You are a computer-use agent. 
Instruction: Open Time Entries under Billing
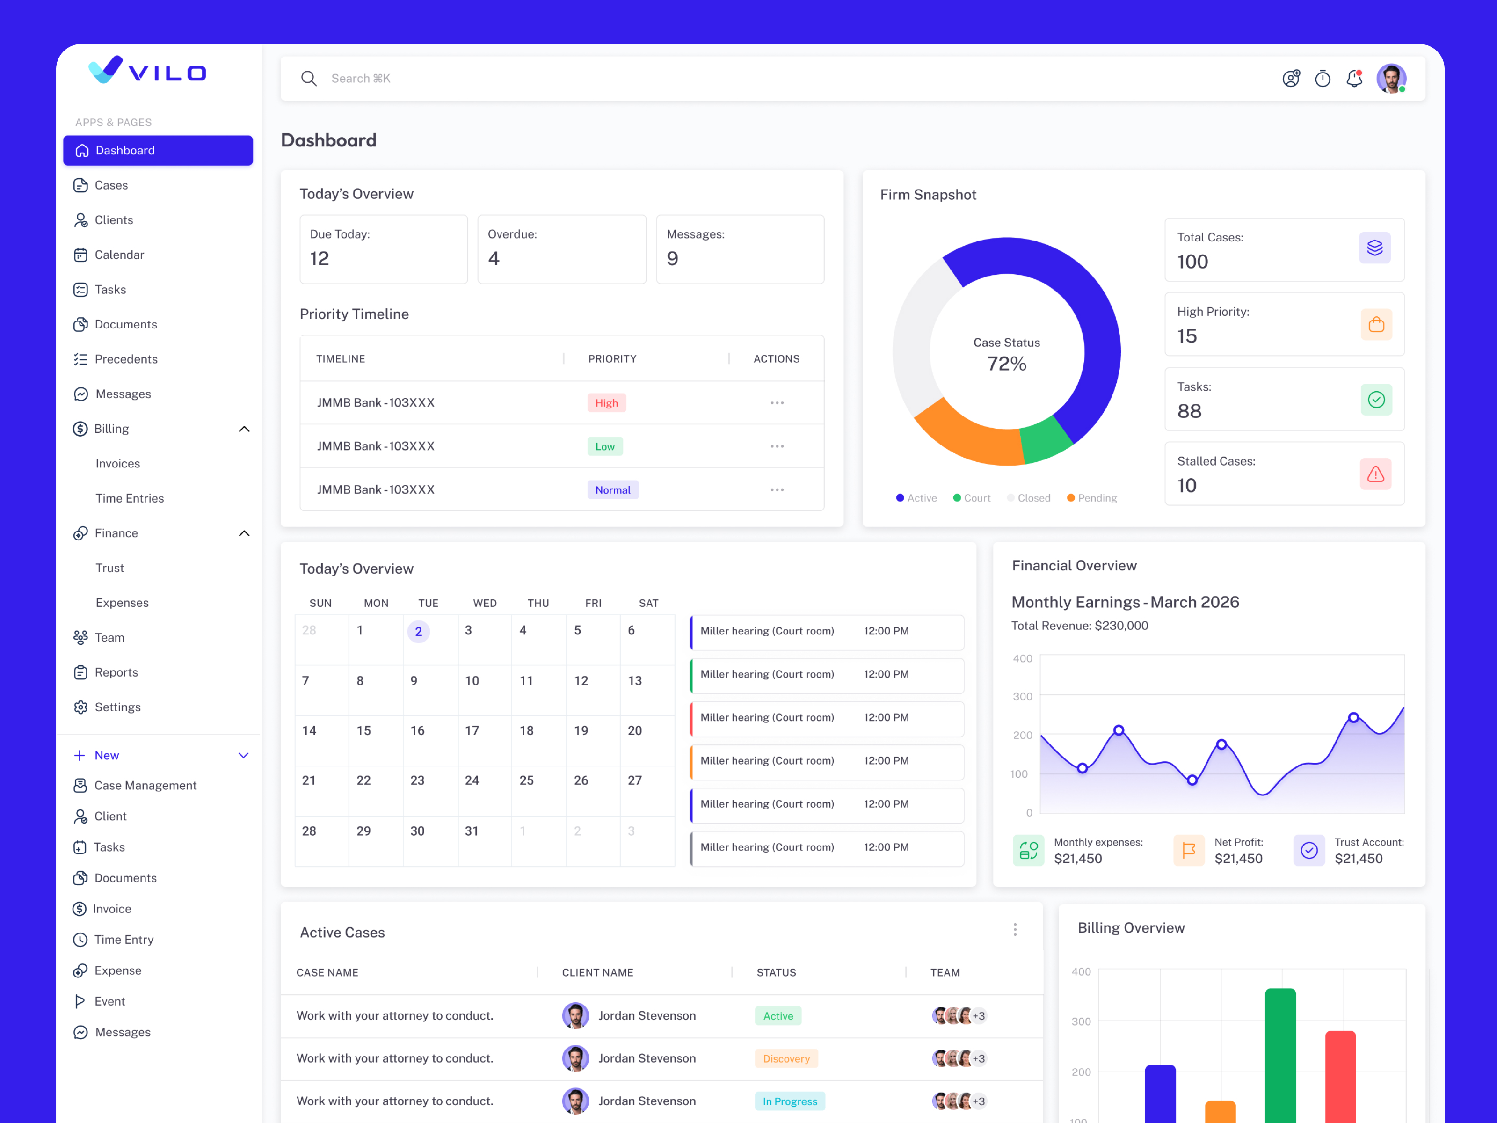coord(130,499)
